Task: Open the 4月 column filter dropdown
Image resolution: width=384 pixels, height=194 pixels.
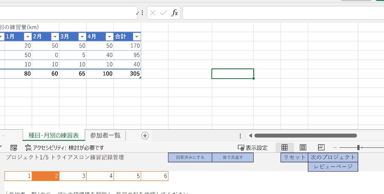Action: pos(109,37)
